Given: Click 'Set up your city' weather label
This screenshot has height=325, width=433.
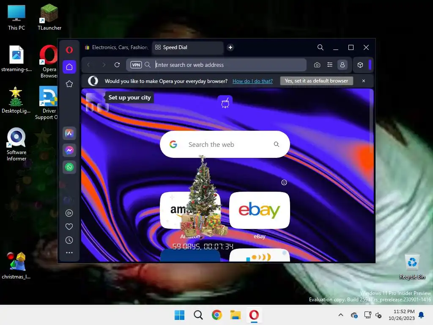Looking at the screenshot, I should tap(129, 98).
